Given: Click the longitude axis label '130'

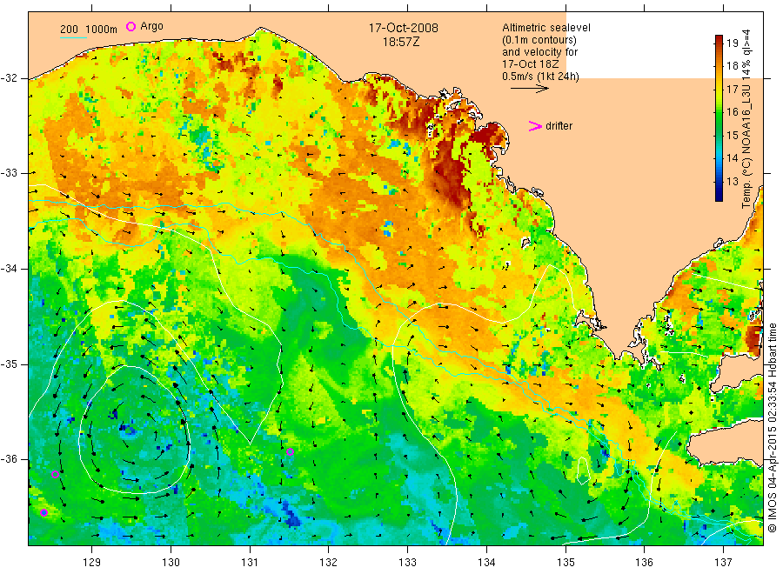Looking at the screenshot, I should point(171,563).
